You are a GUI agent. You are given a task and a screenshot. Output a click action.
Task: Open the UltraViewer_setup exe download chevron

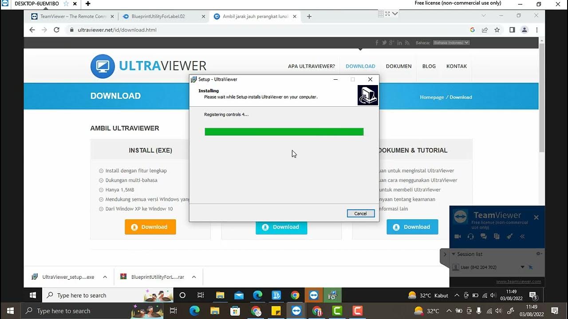click(x=105, y=277)
